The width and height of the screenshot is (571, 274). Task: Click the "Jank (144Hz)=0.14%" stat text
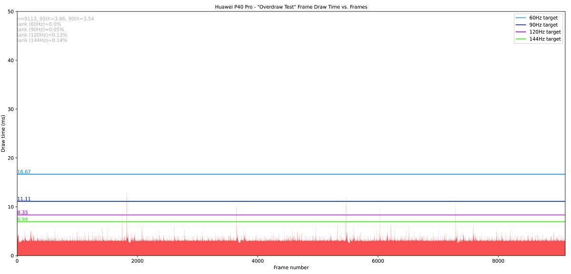point(42,40)
